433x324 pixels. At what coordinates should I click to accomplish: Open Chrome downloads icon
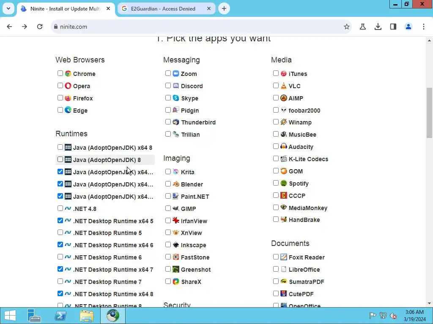(378, 27)
